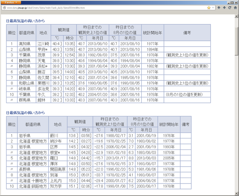Click 茂原 row remark (観測史上1位の値を更新)

tap(187, 55)
